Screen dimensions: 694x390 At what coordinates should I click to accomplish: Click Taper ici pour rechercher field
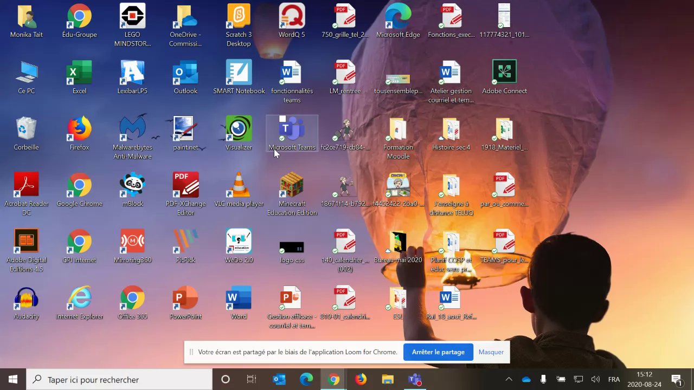119,380
